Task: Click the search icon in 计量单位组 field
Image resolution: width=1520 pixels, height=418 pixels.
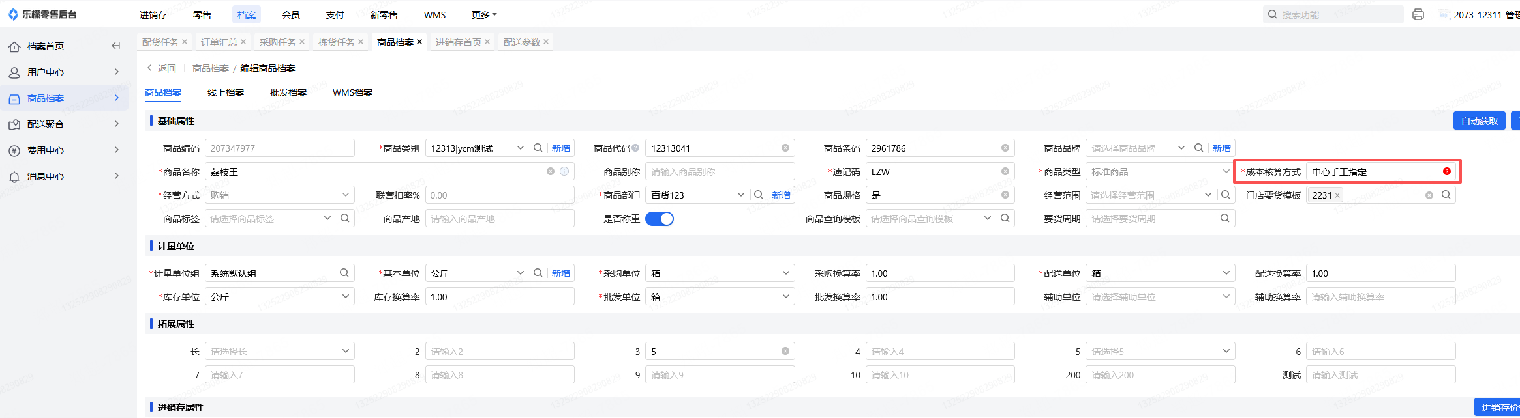Action: pos(344,273)
